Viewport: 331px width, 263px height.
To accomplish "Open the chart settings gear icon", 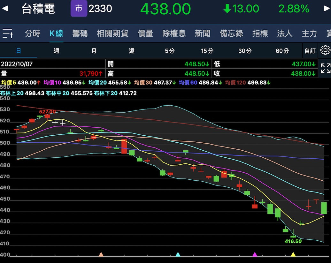I will [325, 50].
